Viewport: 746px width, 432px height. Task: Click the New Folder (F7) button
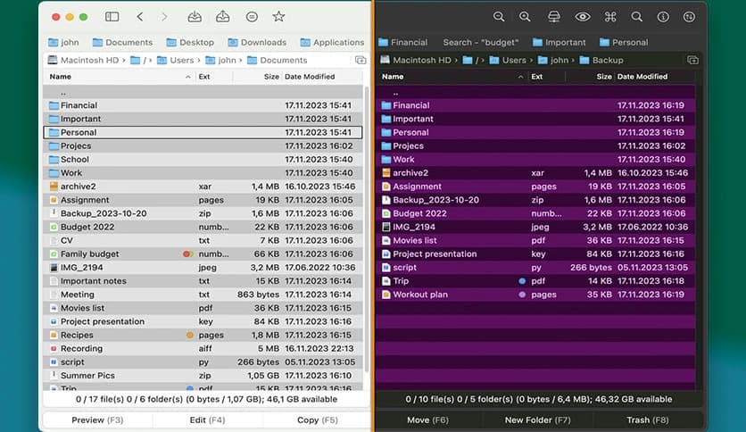tap(537, 420)
